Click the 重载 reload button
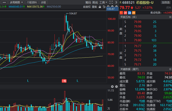The image size is (172, 111). click(95, 7)
